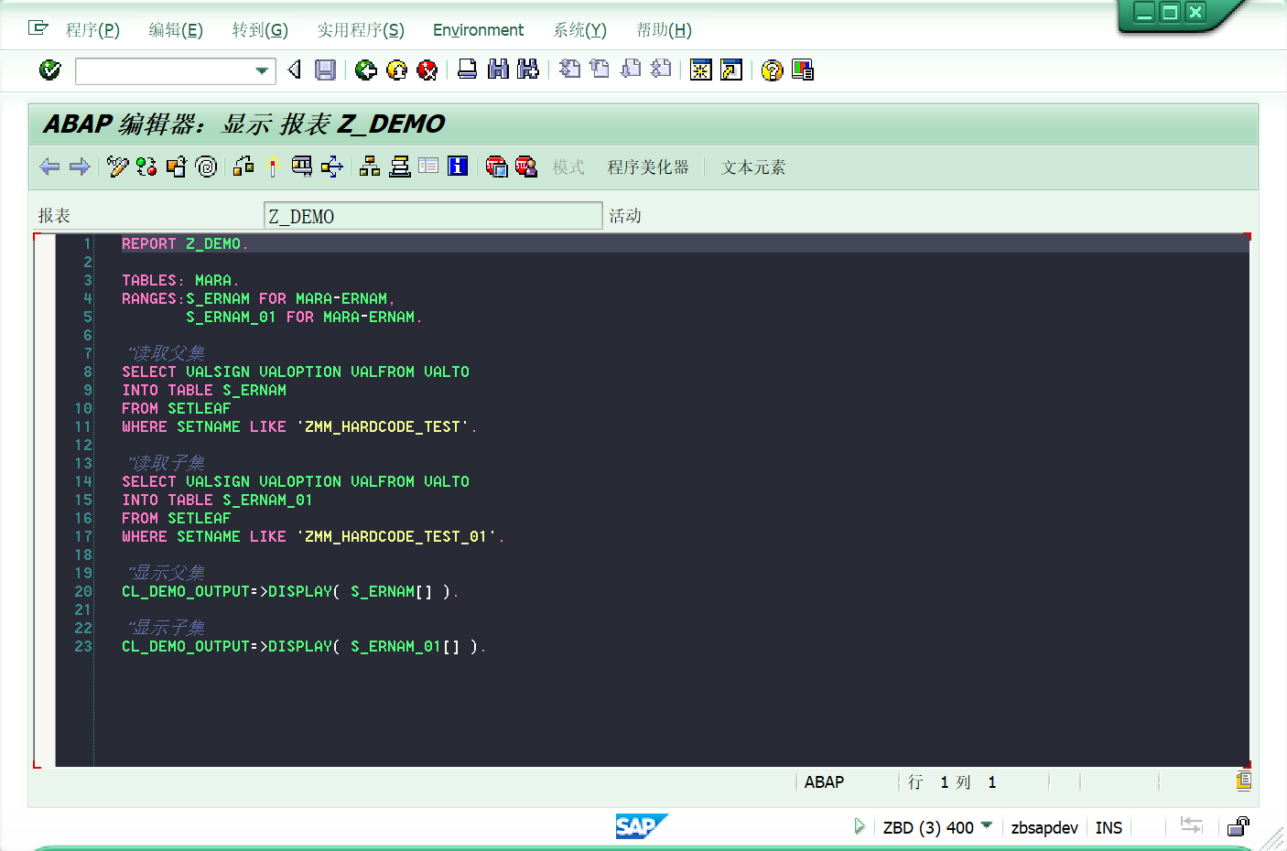
Task: Click the Find Next icon
Action: [x=528, y=70]
